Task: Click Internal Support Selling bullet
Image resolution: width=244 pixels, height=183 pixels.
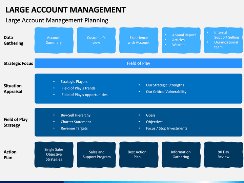Action: 227,35
